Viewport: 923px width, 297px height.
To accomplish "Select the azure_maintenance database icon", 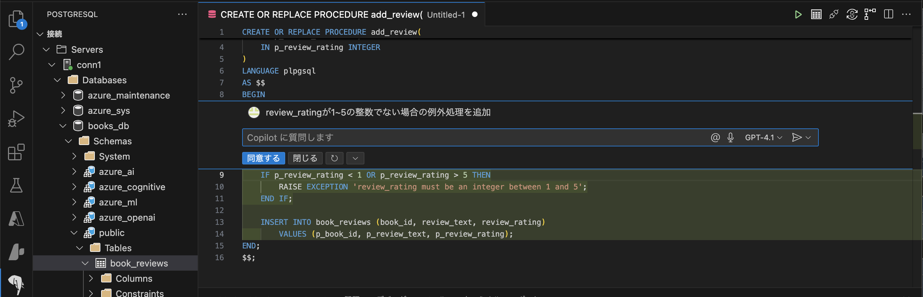I will pyautogui.click(x=78, y=95).
